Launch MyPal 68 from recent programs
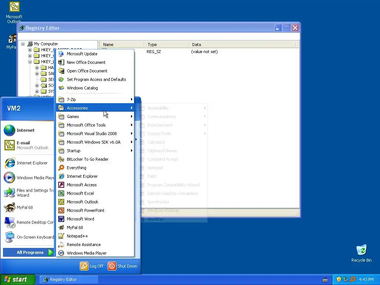The width and height of the screenshot is (380, 285). [x=28, y=207]
